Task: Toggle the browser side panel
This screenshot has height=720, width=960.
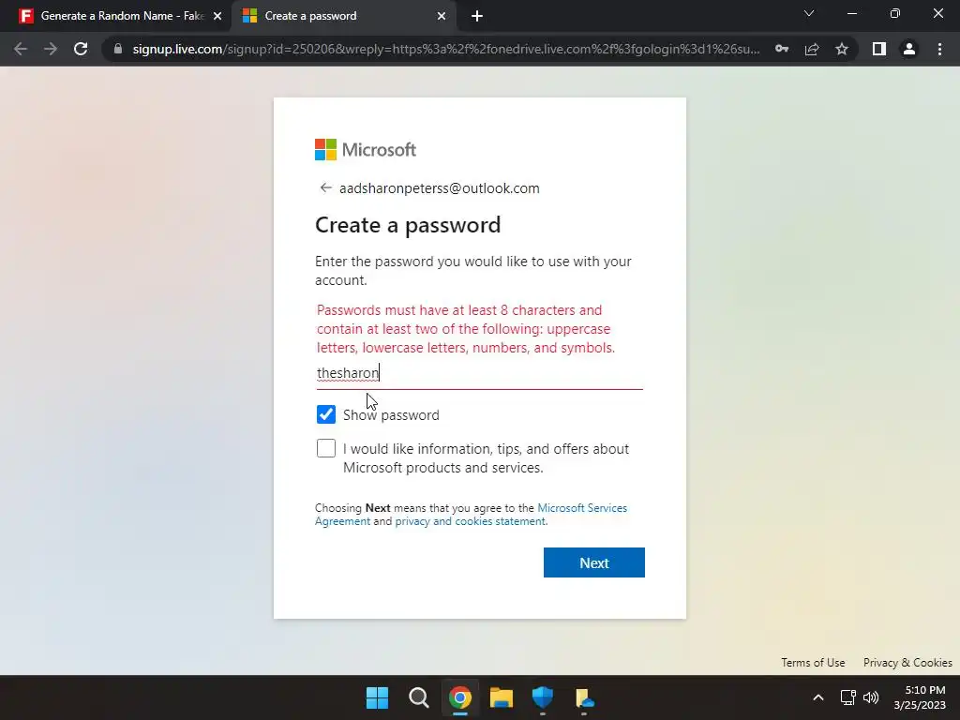Action: pos(879,49)
